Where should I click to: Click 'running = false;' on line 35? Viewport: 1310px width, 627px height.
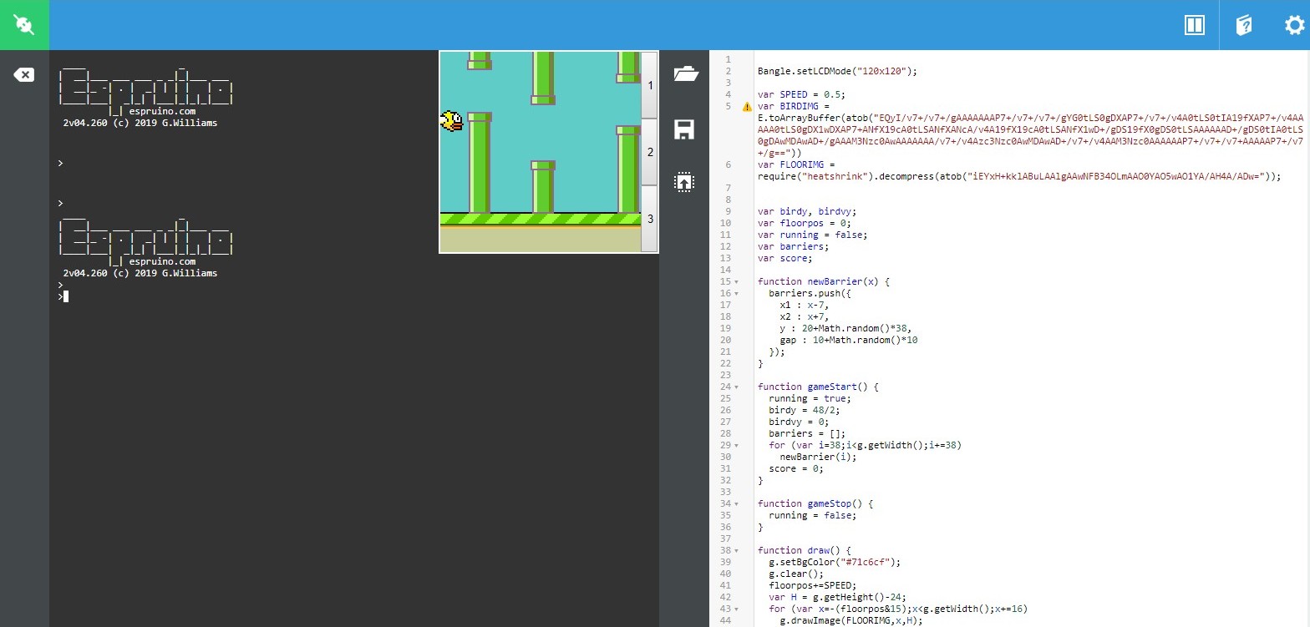812,515
